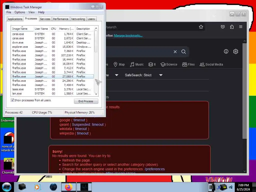Open search preferences gear icon

pyautogui.click(x=235, y=51)
